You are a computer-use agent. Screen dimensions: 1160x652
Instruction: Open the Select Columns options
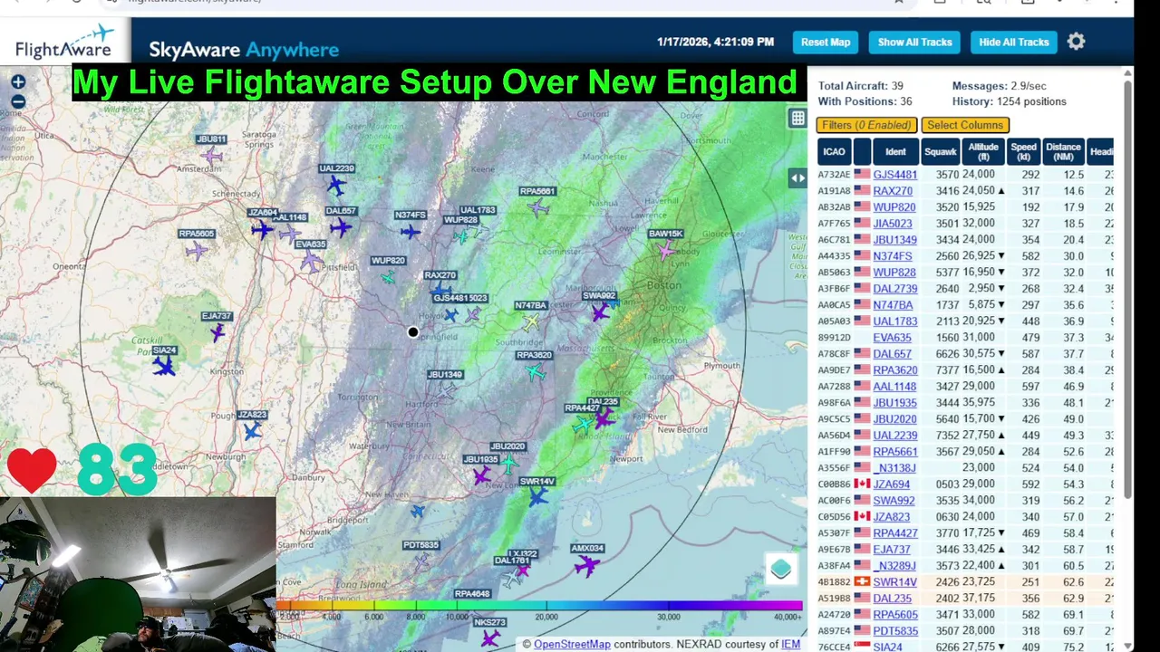pos(965,125)
